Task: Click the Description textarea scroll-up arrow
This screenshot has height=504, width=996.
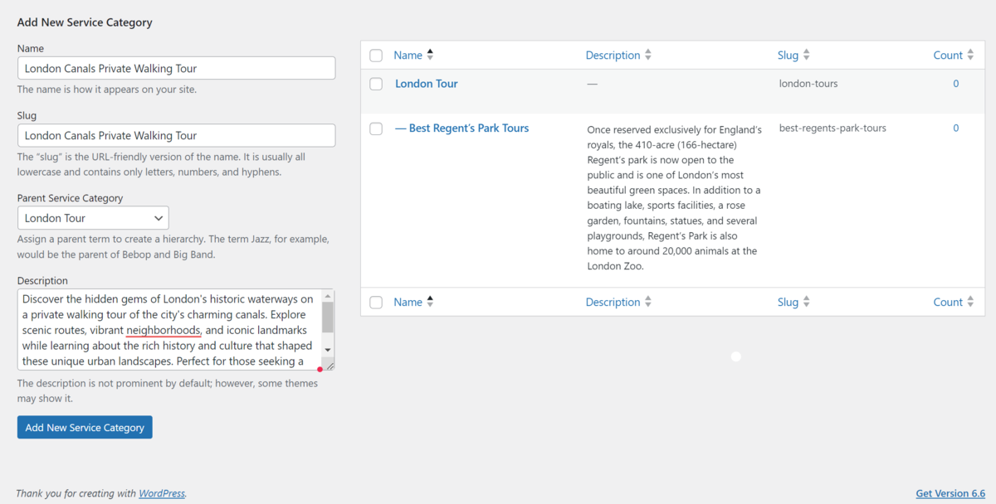Action: 327,296
